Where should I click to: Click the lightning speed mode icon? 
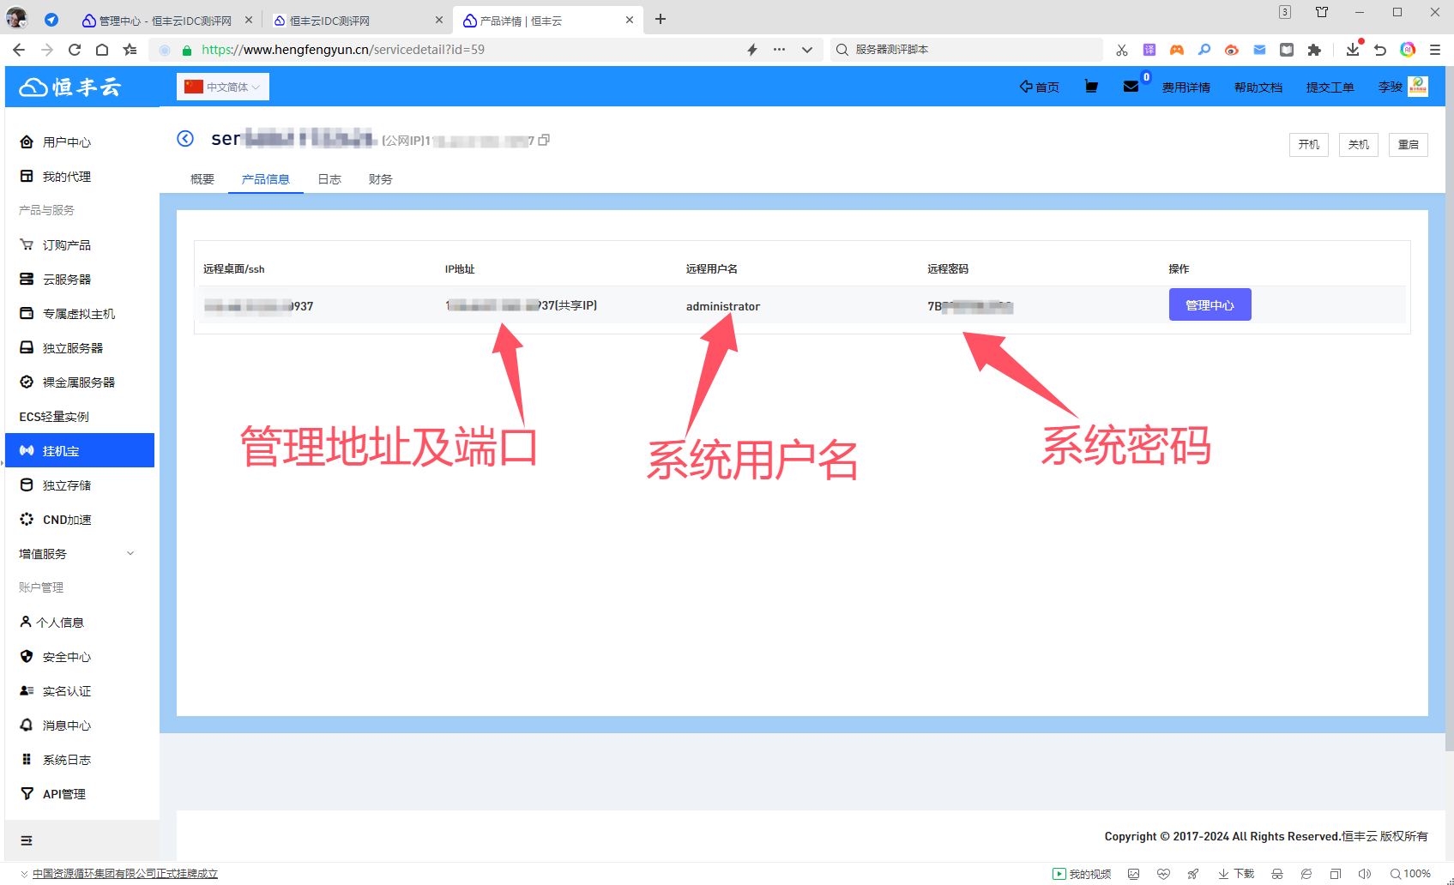(752, 50)
